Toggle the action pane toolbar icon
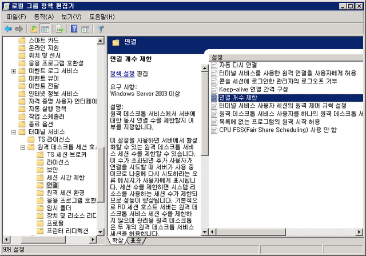The width and height of the screenshot is (366, 256). 85,29
